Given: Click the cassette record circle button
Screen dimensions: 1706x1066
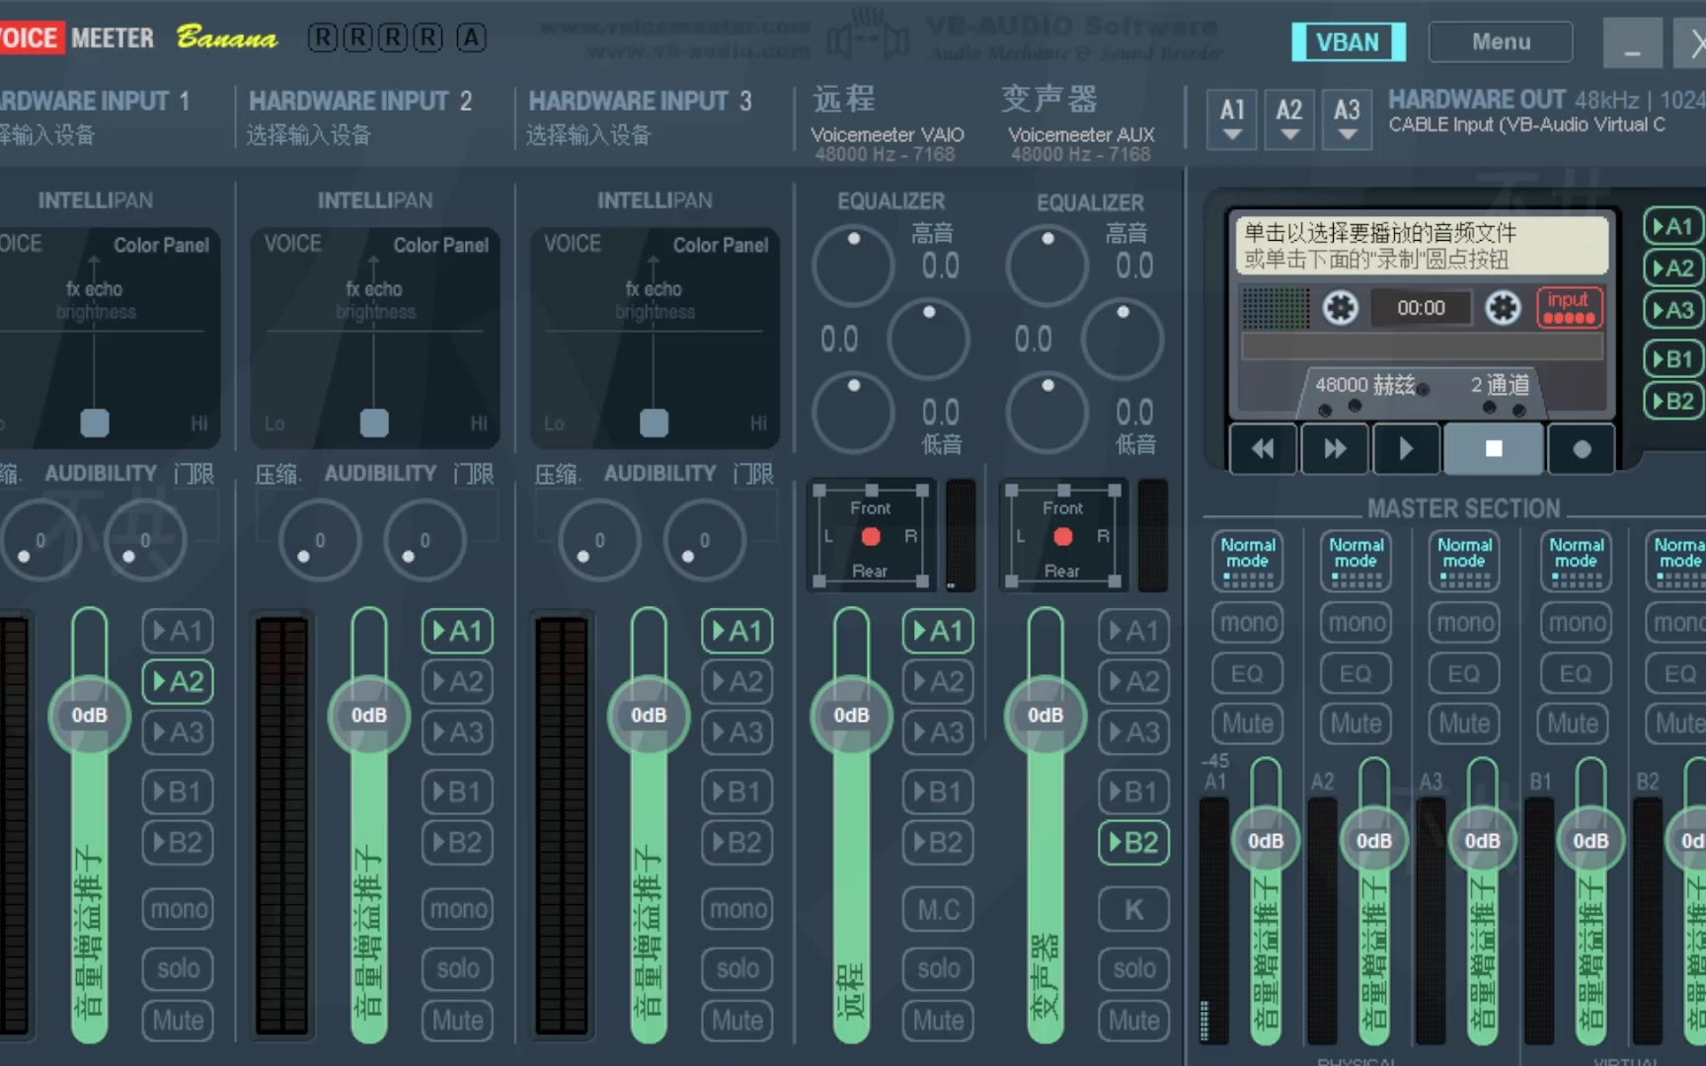Looking at the screenshot, I should coord(1581,449).
